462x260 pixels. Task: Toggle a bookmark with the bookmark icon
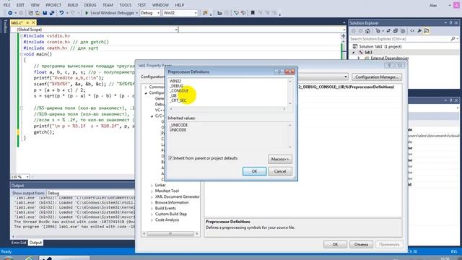point(253,13)
